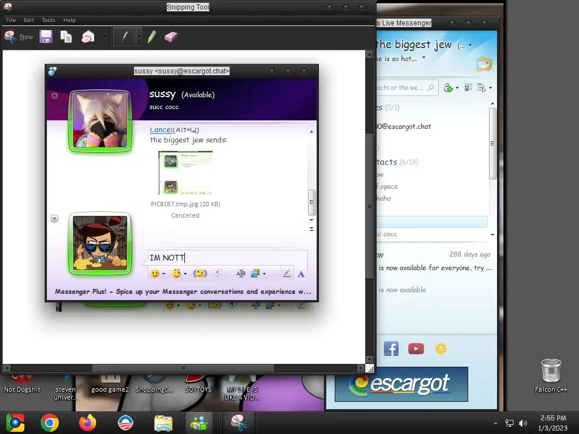Open the Pen options dropdown arrow

(x=139, y=37)
